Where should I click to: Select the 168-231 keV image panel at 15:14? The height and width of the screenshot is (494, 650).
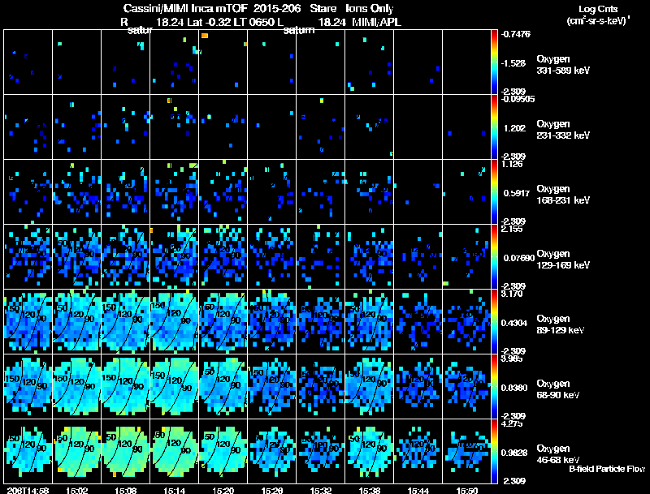tap(175, 191)
